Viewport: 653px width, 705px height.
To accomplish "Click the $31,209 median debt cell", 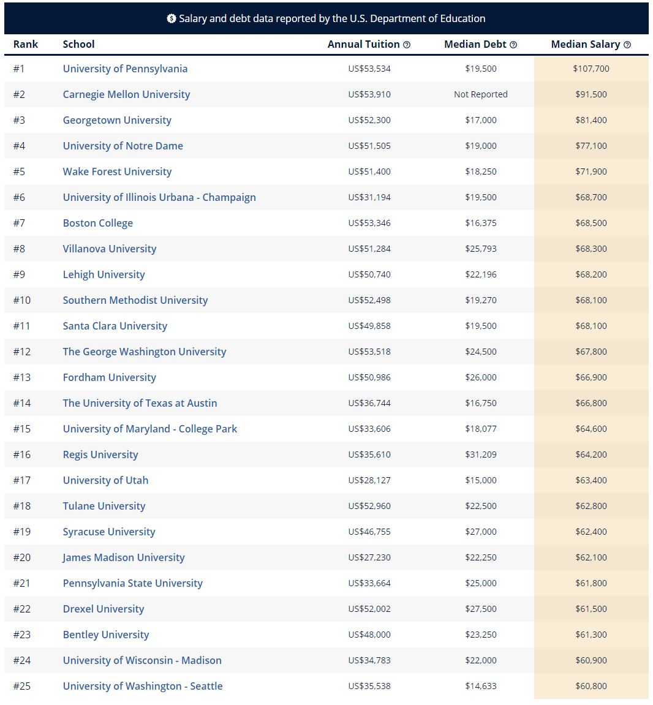I will tap(481, 454).
